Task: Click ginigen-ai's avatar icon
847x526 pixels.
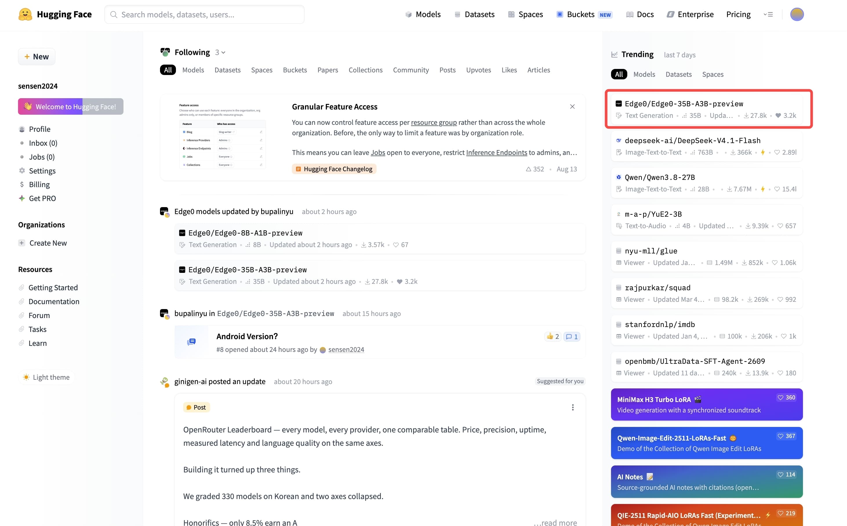Action: (x=164, y=382)
